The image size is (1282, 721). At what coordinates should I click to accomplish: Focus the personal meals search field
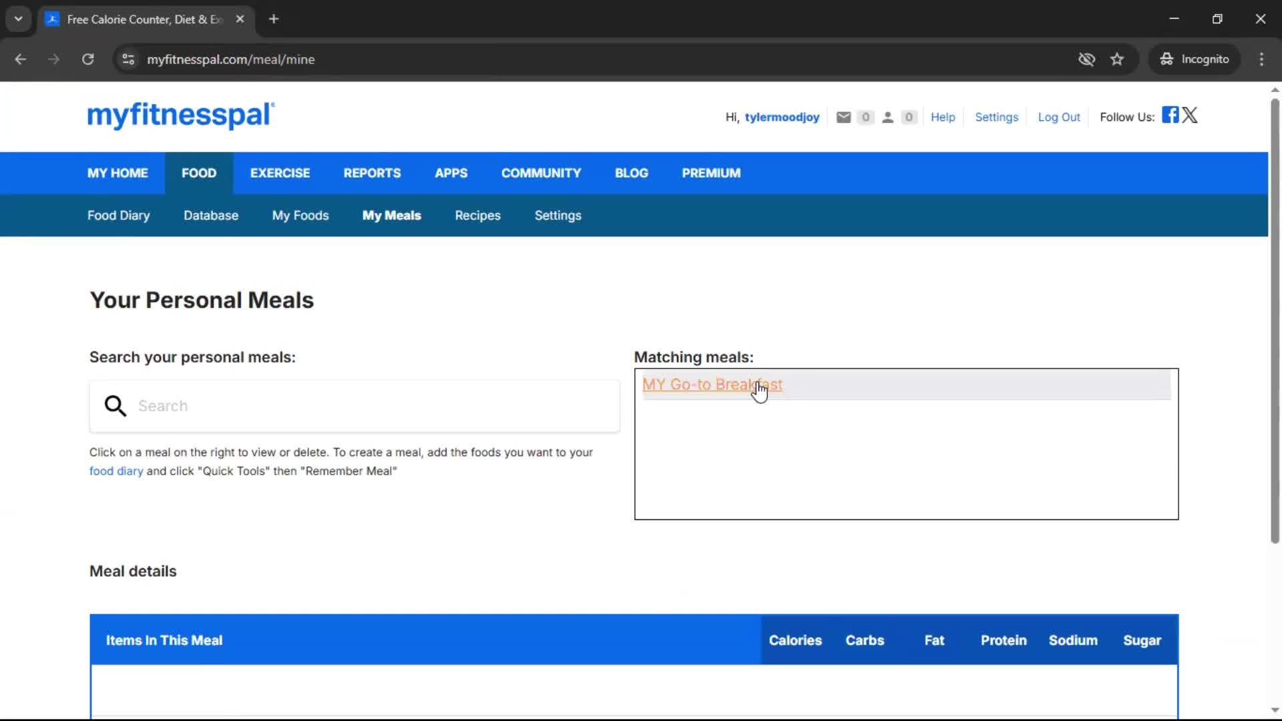coord(355,406)
